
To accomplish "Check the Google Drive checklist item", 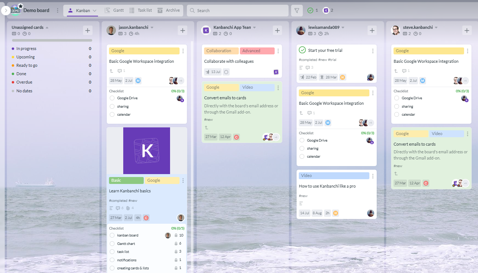I will click(112, 98).
